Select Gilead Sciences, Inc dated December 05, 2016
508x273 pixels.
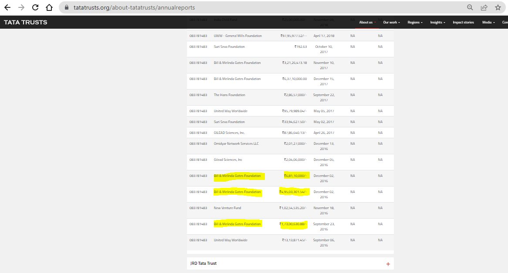[x=228, y=160]
